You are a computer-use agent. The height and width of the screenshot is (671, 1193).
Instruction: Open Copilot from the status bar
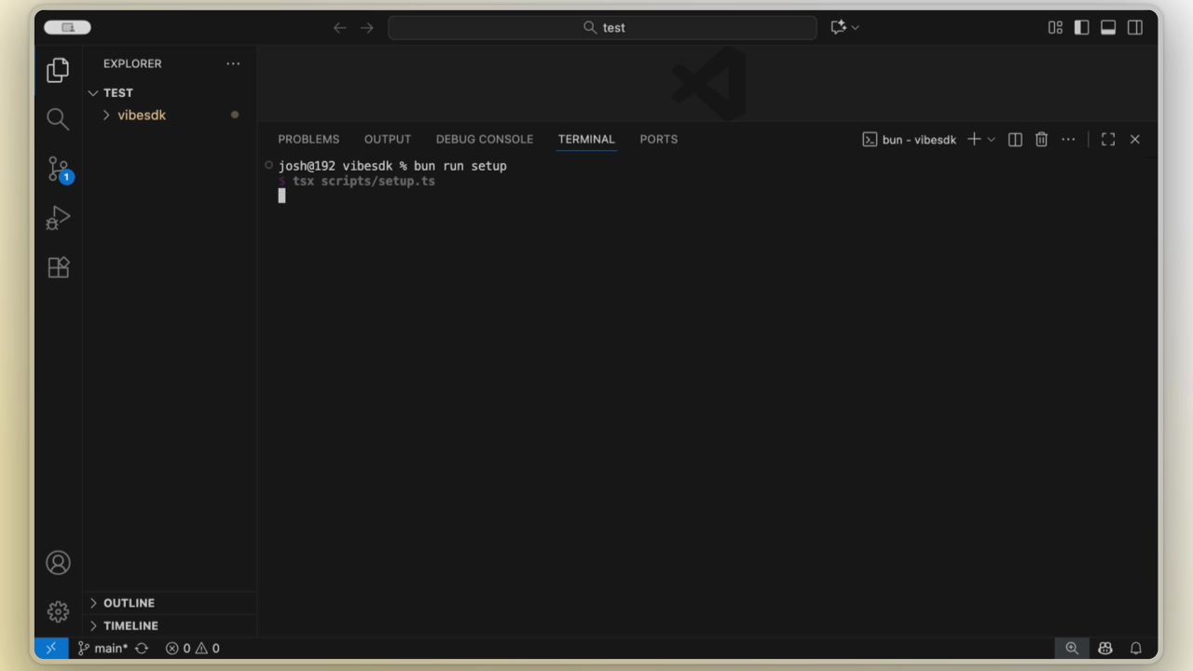tap(1104, 648)
